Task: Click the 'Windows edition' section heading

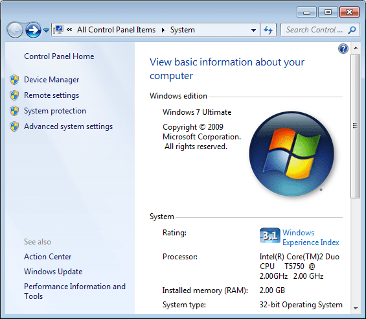Action: (x=178, y=96)
